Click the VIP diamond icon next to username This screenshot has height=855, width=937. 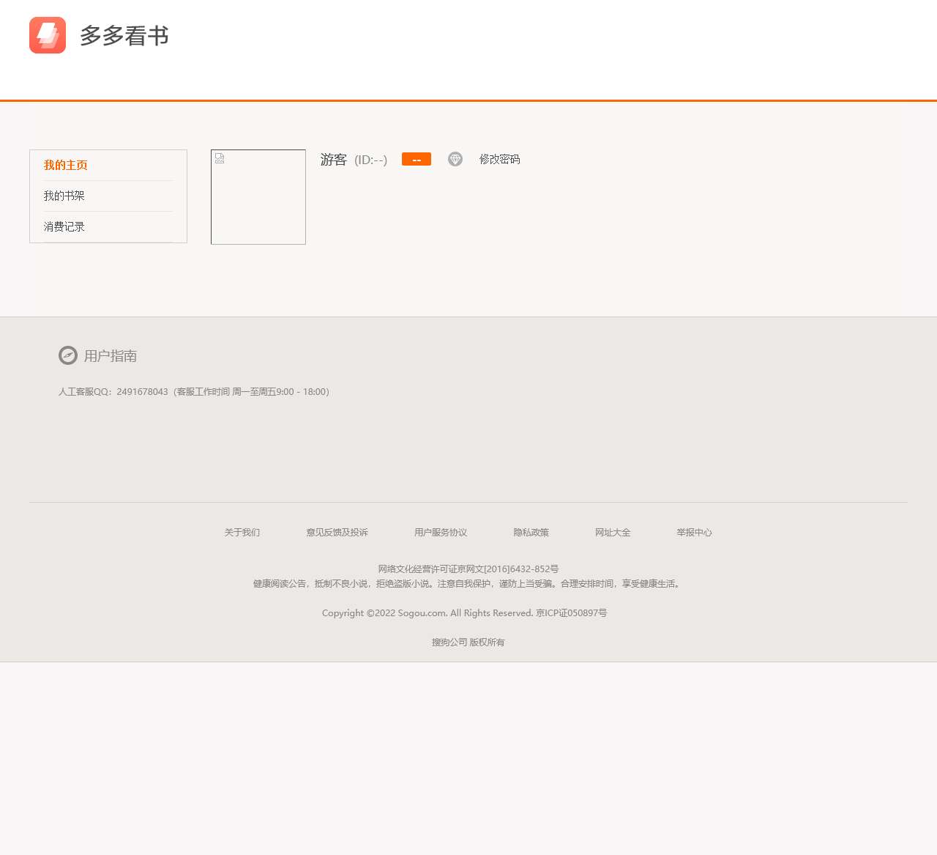(455, 159)
